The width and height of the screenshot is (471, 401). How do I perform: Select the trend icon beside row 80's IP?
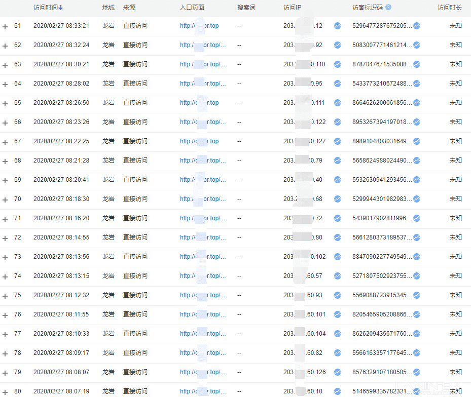[337, 391]
